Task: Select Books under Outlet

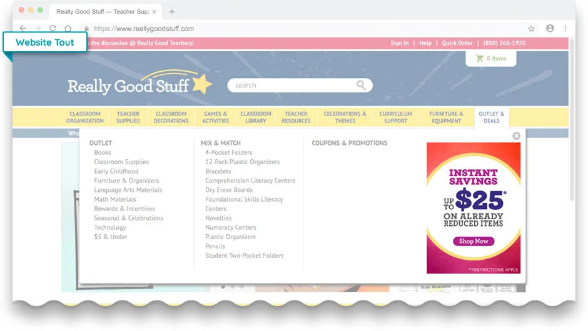Action: (x=103, y=152)
